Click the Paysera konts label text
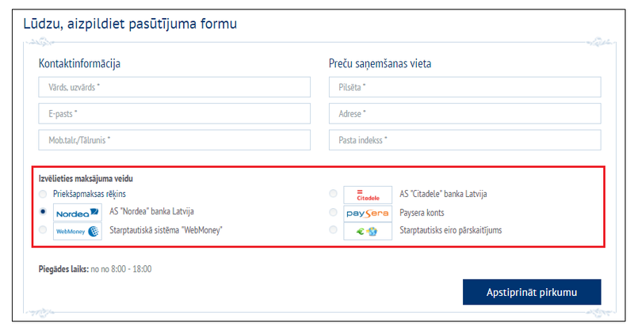The height and width of the screenshot is (330, 634). (x=422, y=213)
